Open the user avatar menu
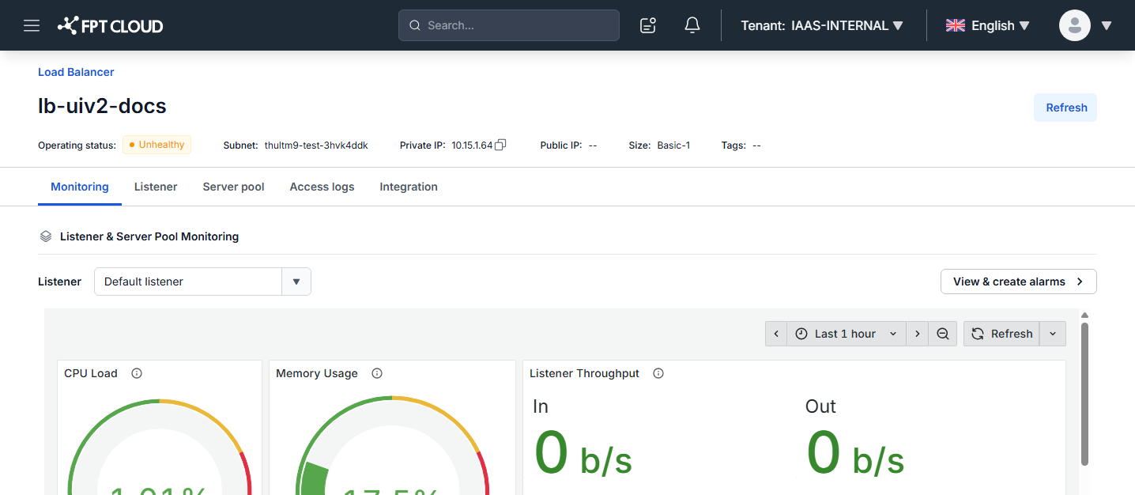Image resolution: width=1135 pixels, height=495 pixels. pyautogui.click(x=1075, y=25)
